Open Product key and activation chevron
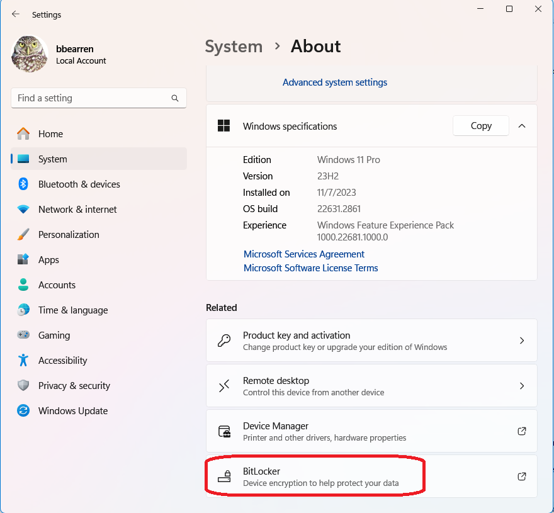This screenshot has width=554, height=513. pos(522,341)
